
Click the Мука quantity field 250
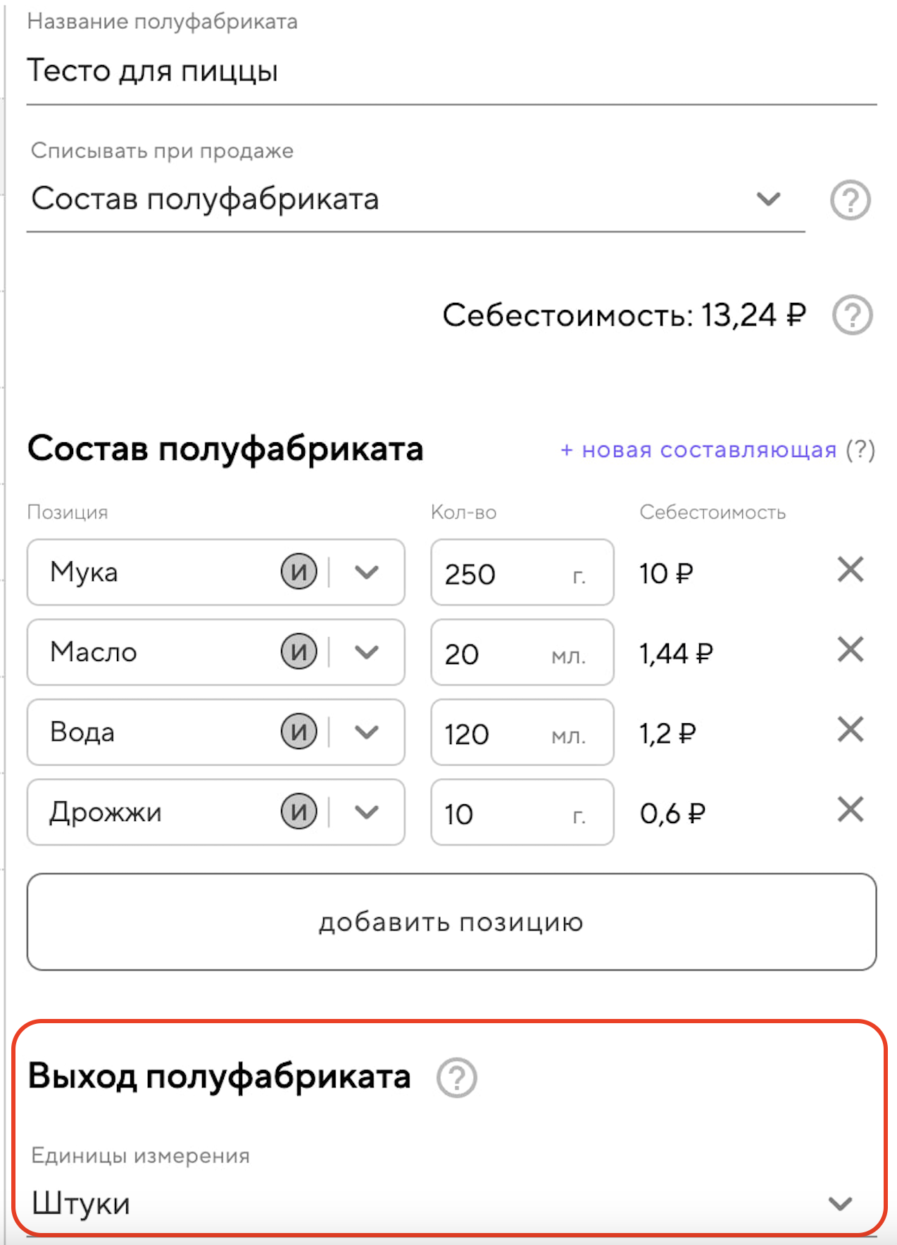click(500, 573)
